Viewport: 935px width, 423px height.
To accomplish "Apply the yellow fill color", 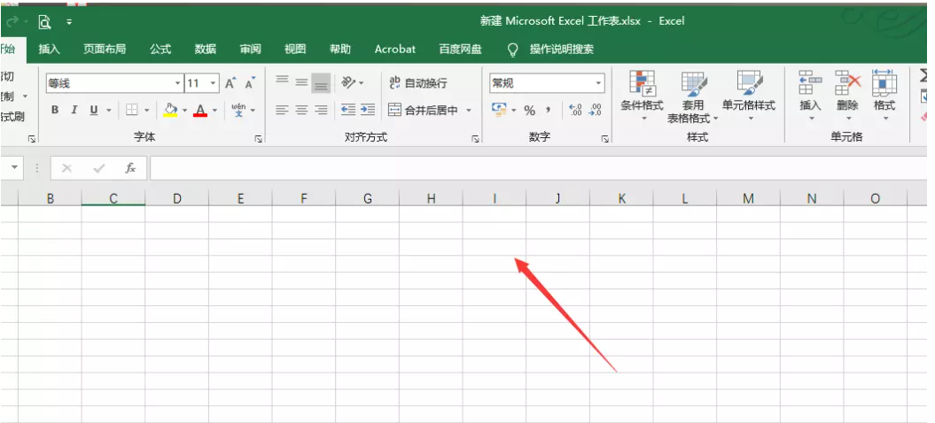I will coord(170,111).
